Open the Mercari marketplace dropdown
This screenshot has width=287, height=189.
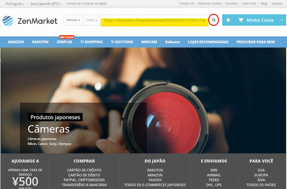coord(73,20)
